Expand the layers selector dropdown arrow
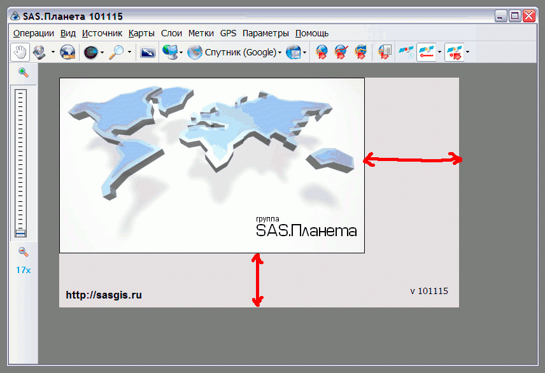 point(304,52)
